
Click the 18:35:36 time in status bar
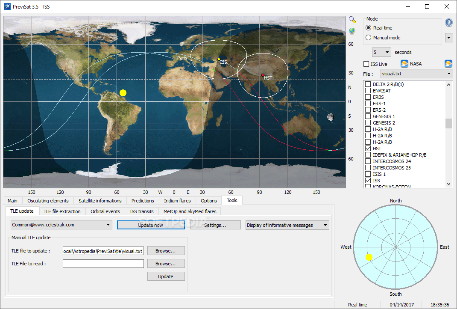coord(440,305)
